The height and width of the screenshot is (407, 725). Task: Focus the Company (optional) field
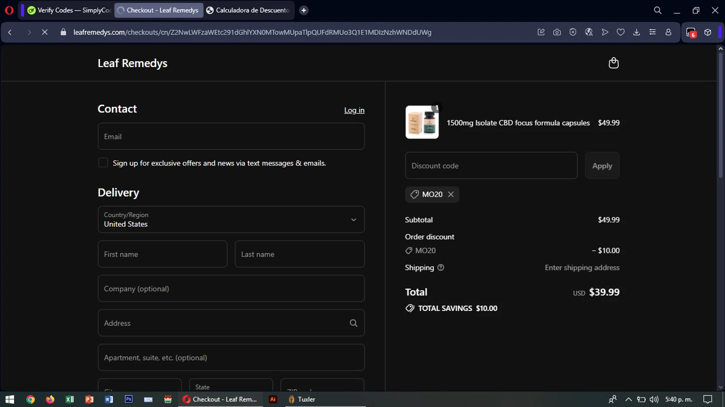pyautogui.click(x=231, y=288)
